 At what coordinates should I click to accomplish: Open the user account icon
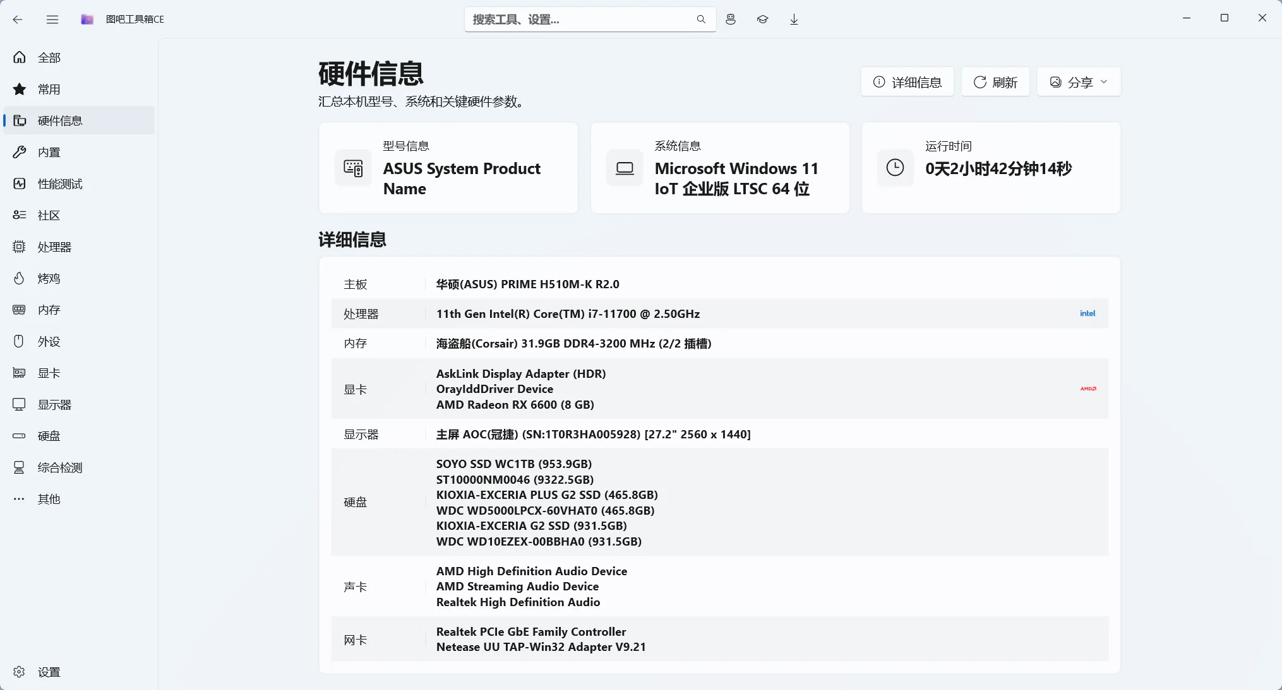pyautogui.click(x=731, y=20)
